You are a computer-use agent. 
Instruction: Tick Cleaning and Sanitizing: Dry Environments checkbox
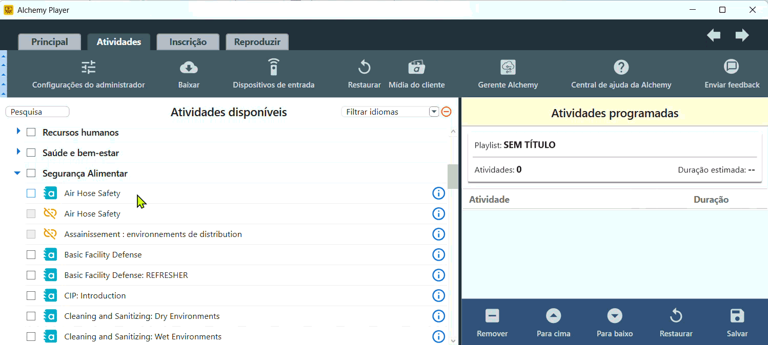click(31, 316)
